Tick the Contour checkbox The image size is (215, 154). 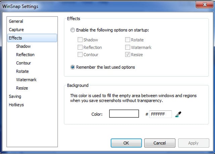[80, 54]
